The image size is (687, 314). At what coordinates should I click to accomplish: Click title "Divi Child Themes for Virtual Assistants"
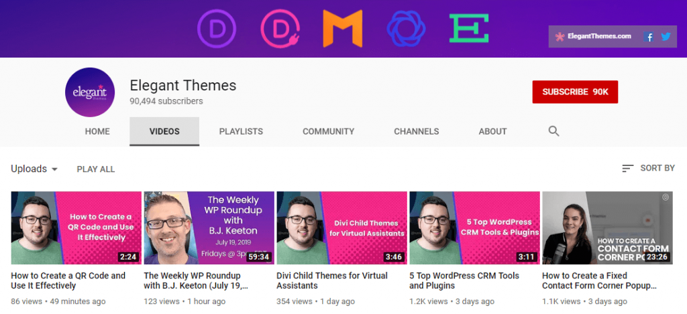click(332, 281)
